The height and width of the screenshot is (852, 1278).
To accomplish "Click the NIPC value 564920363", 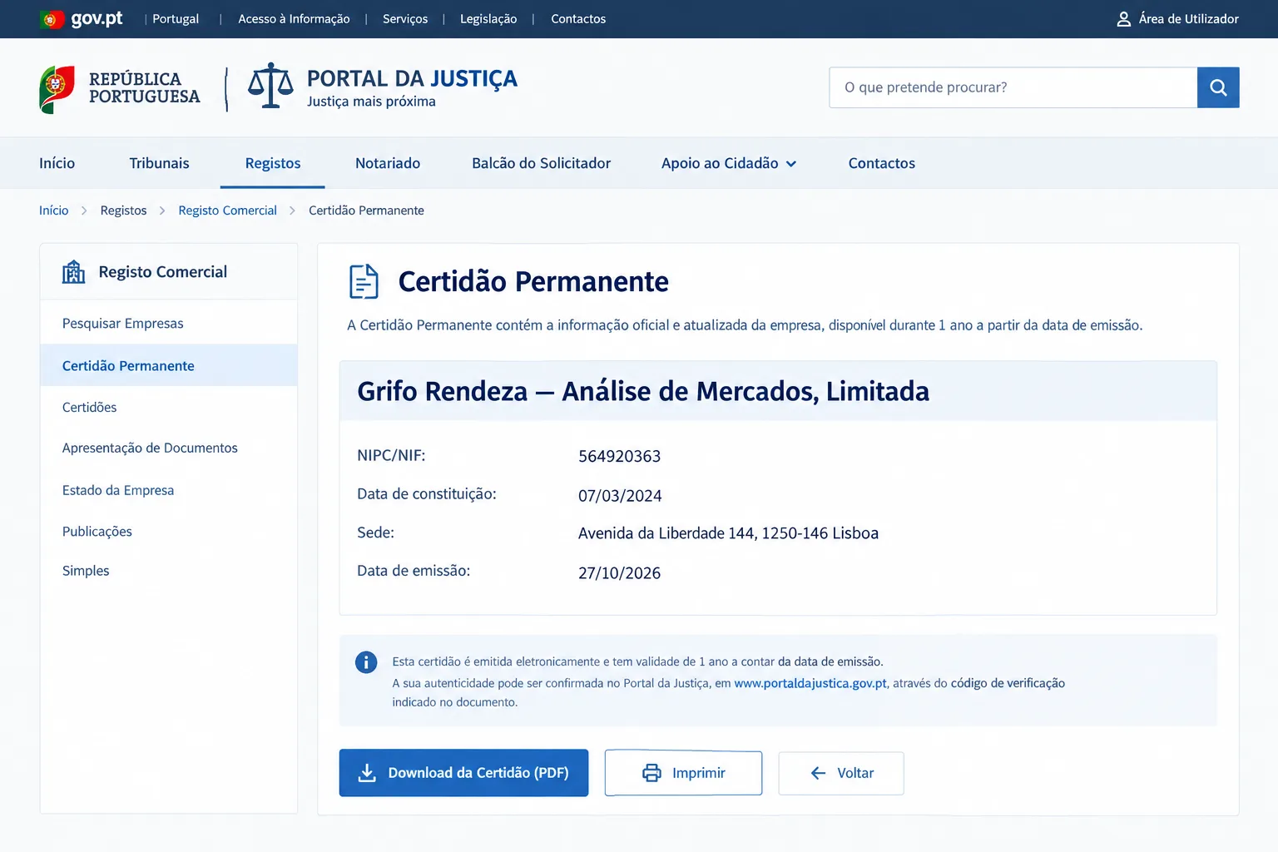I will coord(620,456).
